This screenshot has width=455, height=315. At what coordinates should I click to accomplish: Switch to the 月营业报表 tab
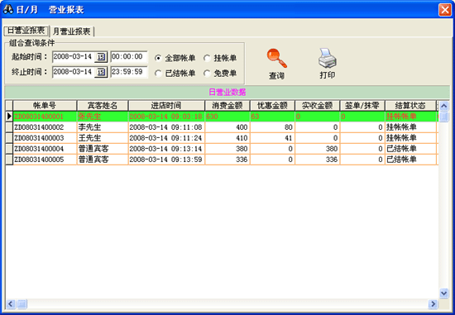[x=72, y=31]
